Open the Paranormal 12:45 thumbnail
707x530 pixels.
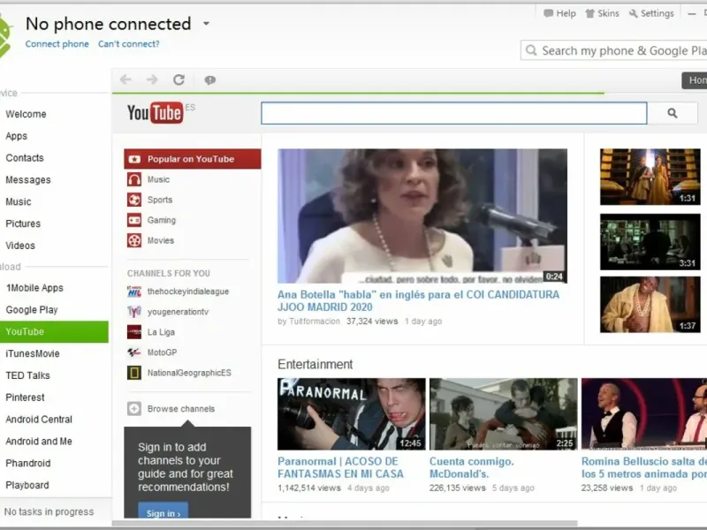point(351,413)
